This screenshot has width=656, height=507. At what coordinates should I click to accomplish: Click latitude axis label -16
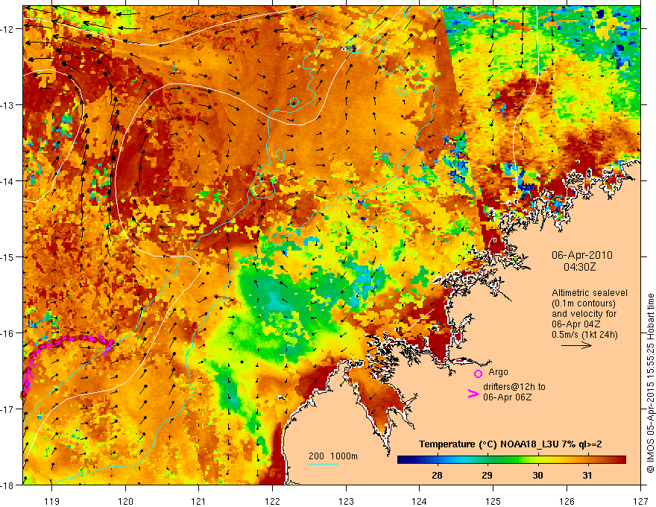(x=8, y=333)
